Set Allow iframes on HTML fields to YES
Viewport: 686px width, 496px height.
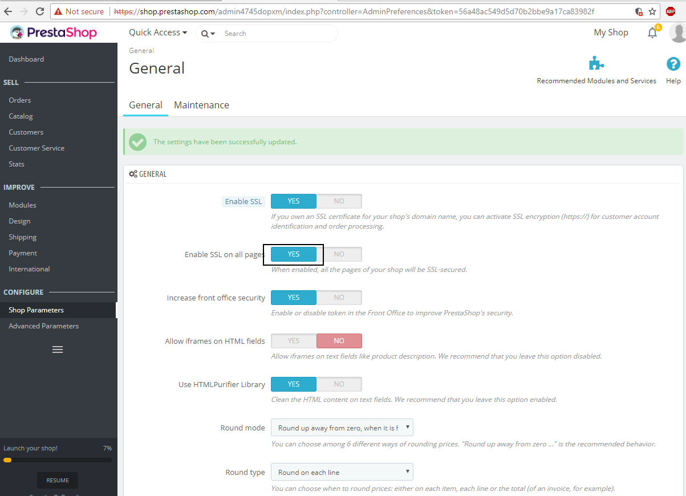pyautogui.click(x=294, y=341)
